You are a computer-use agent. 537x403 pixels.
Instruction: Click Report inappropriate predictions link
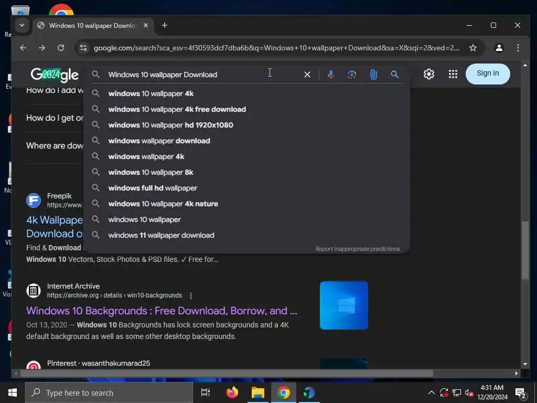(x=357, y=249)
